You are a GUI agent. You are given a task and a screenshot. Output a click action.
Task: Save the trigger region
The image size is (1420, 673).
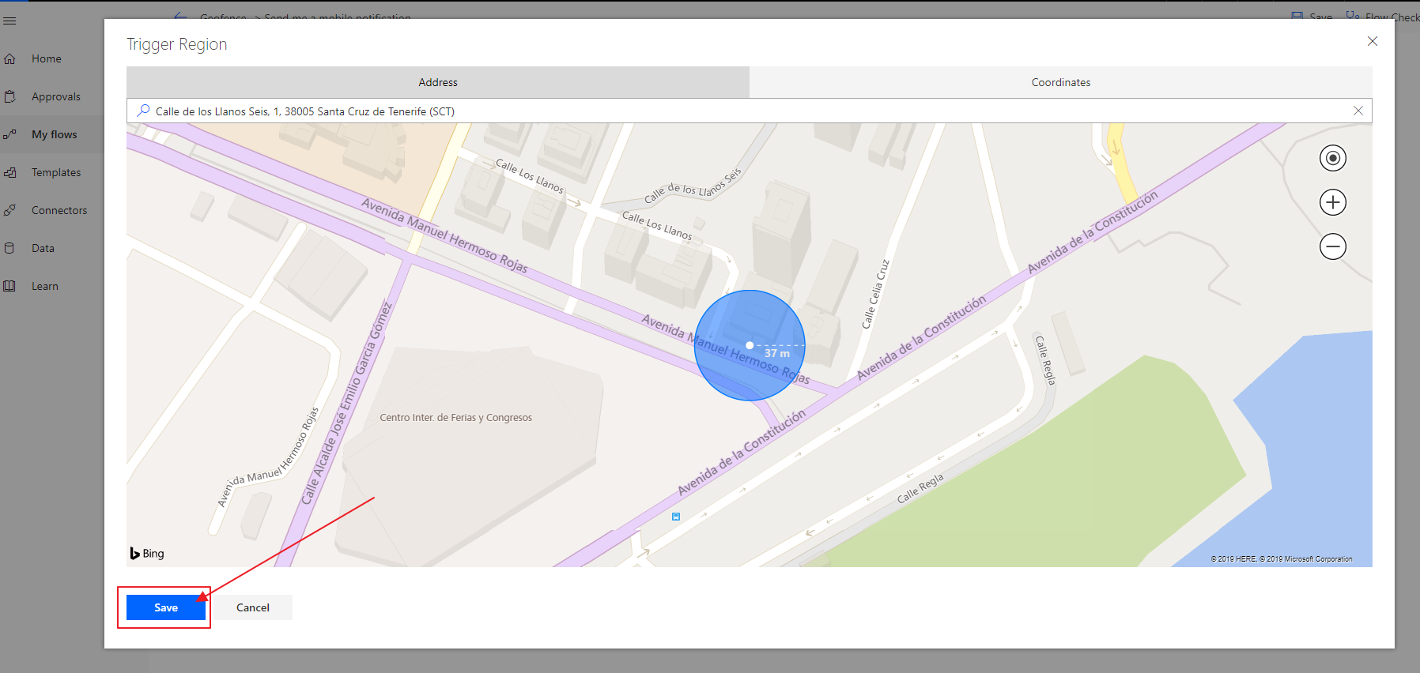tap(166, 607)
